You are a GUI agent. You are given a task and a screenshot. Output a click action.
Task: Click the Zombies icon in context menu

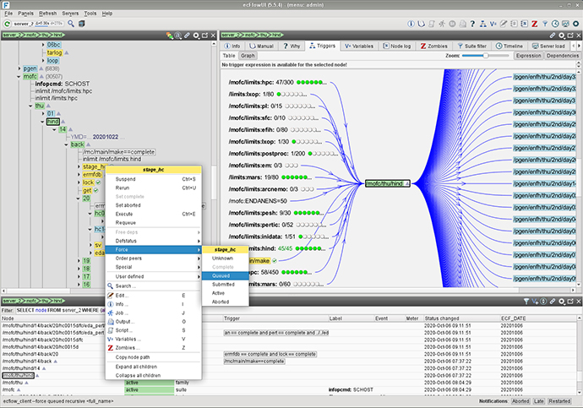point(110,347)
